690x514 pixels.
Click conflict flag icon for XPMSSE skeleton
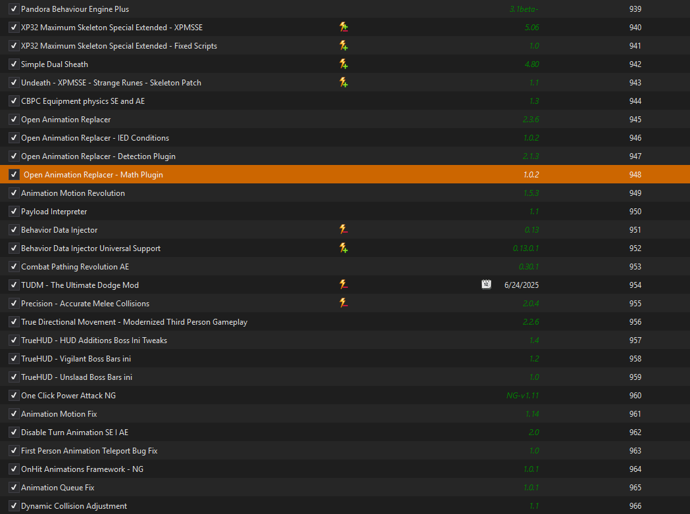click(x=343, y=27)
